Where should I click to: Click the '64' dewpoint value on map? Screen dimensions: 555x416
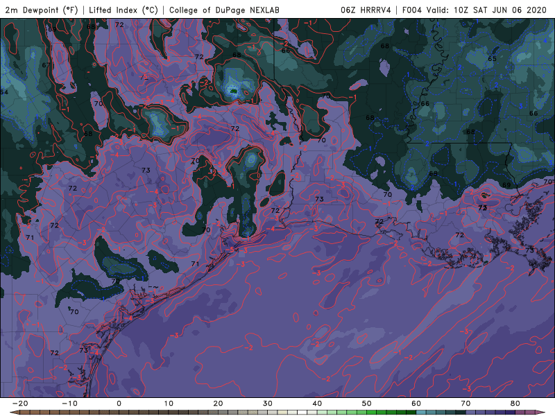point(4,92)
